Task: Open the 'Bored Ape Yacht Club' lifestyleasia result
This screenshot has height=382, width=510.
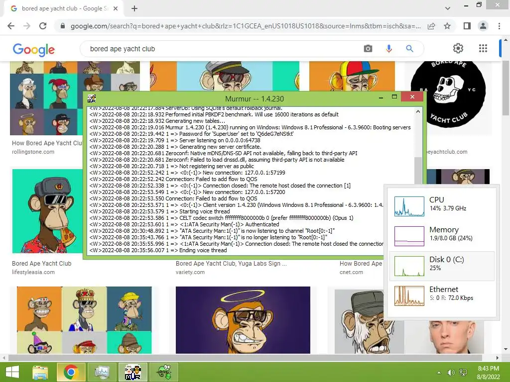Action: tap(42, 264)
